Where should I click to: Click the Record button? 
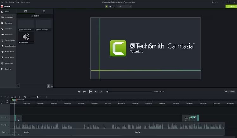tap(6, 6)
